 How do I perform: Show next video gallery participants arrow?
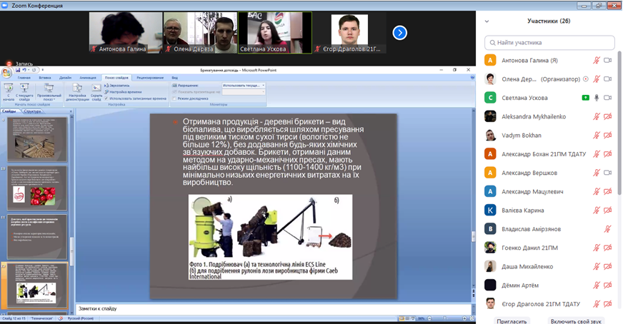[399, 33]
